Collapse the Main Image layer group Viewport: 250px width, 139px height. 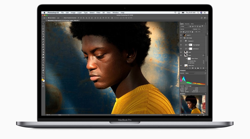point(183,38)
